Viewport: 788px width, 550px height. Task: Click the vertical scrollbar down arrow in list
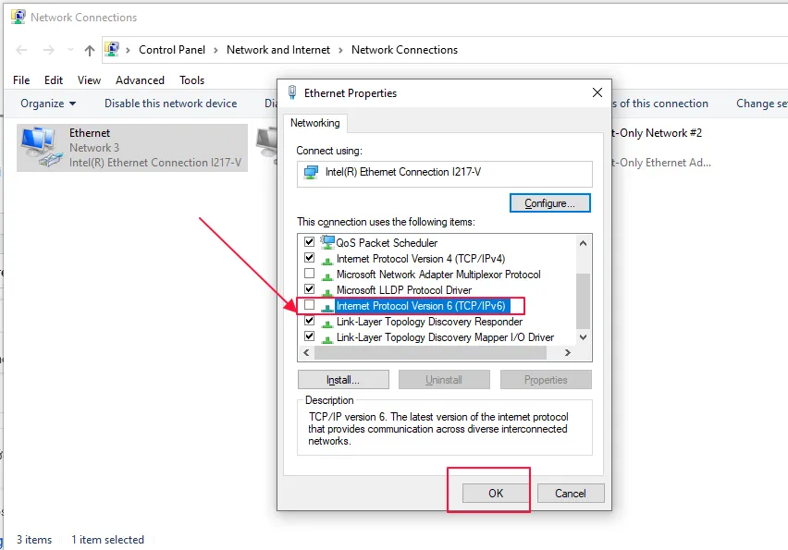point(583,337)
